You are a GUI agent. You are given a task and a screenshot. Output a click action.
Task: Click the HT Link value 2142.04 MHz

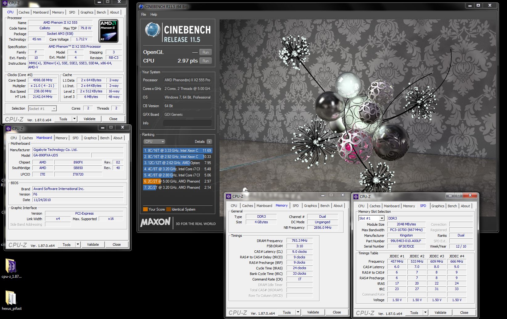43,97
